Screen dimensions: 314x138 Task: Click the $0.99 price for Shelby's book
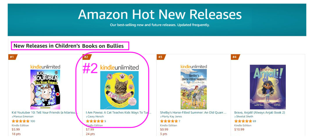164,129
